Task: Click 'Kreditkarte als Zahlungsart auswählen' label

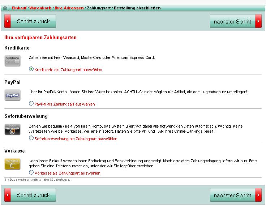Action: (x=68, y=70)
